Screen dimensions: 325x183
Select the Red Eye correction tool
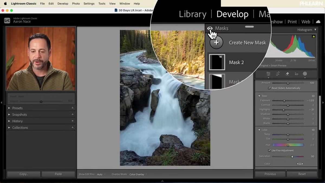coord(296,74)
